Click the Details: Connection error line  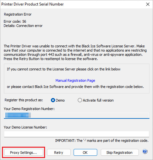pos(23,26)
